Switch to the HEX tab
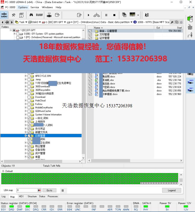This screenshot has width=195, height=212. pos(21,196)
